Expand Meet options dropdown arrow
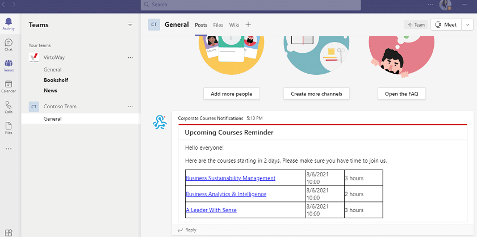The image size is (477, 237). (467, 24)
